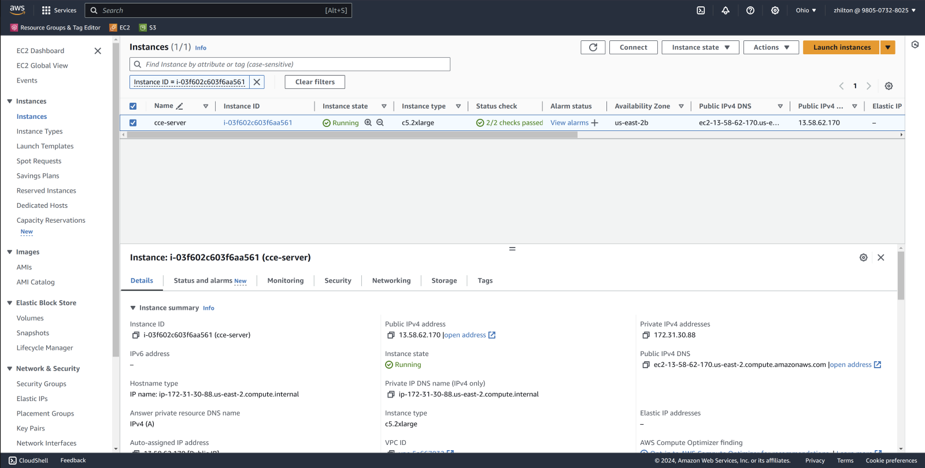Viewport: 925px width, 468px height.
Task: Open the side info panel icon
Action: point(915,44)
